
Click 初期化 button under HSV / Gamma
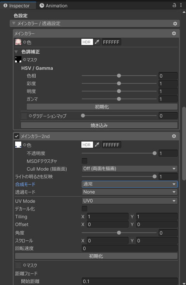(x=102, y=107)
